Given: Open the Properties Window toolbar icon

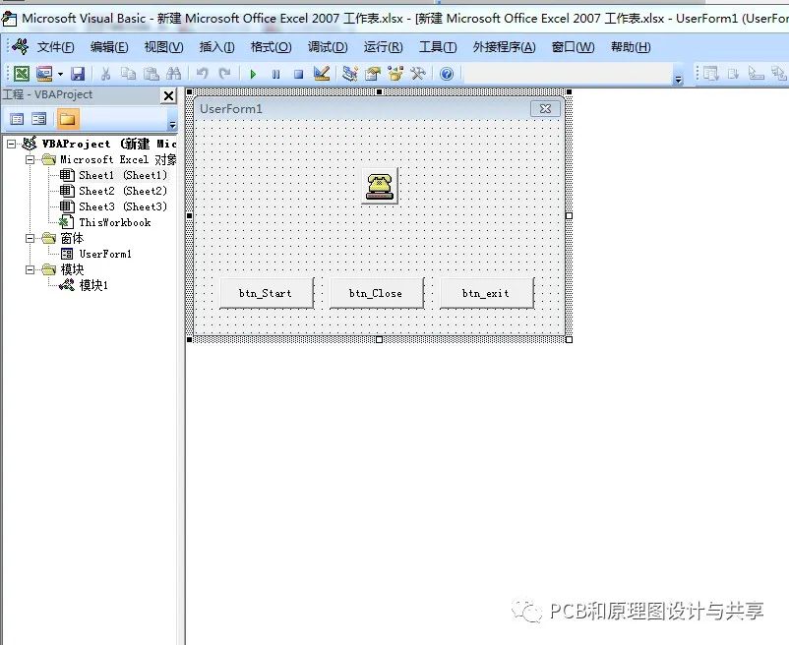Looking at the screenshot, I should (373, 74).
